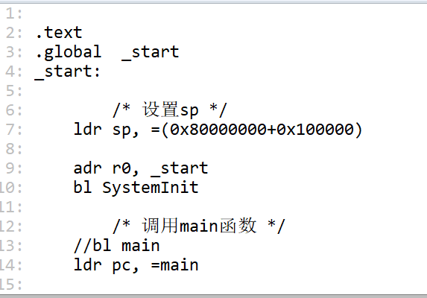Image resolution: width=427 pixels, height=298 pixels.
Task: Click the ldr instruction on line 7
Action: pyautogui.click(x=88, y=129)
